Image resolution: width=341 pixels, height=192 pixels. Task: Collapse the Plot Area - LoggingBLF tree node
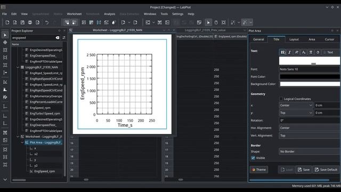click(22, 142)
